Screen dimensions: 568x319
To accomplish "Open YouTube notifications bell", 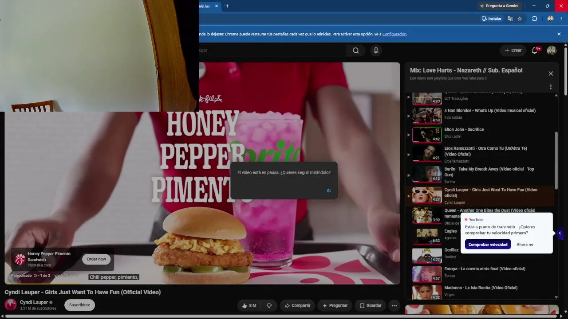I will point(535,51).
